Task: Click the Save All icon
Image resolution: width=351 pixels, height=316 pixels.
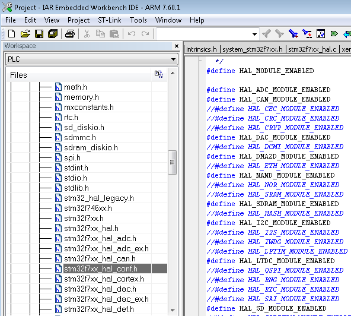Action: click(53, 34)
